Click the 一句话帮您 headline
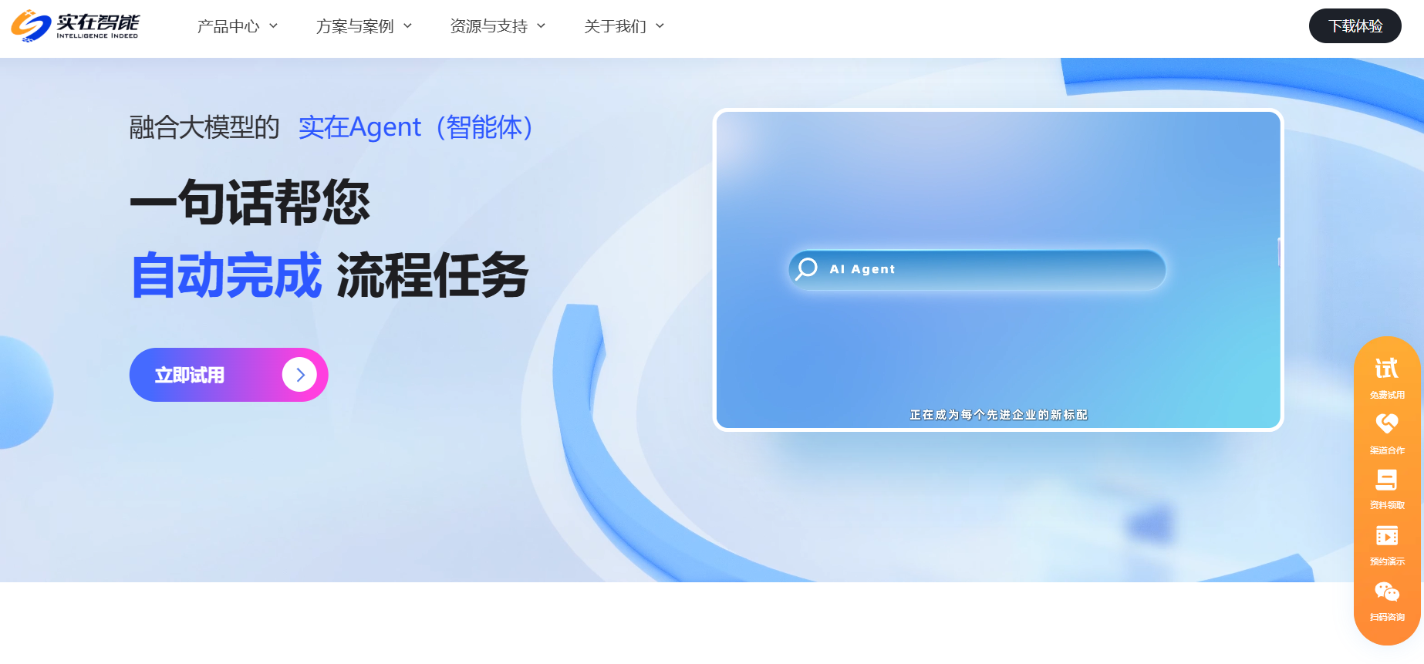Screen dimensions: 1424x664 [250, 202]
